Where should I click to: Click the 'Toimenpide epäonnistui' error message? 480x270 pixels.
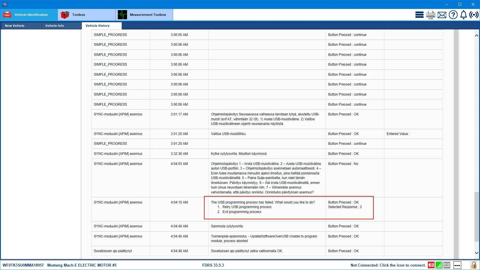tap(264, 239)
